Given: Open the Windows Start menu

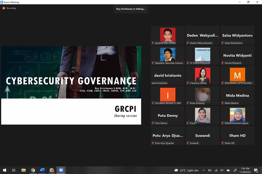Looking at the screenshot, I should click(x=5, y=170).
